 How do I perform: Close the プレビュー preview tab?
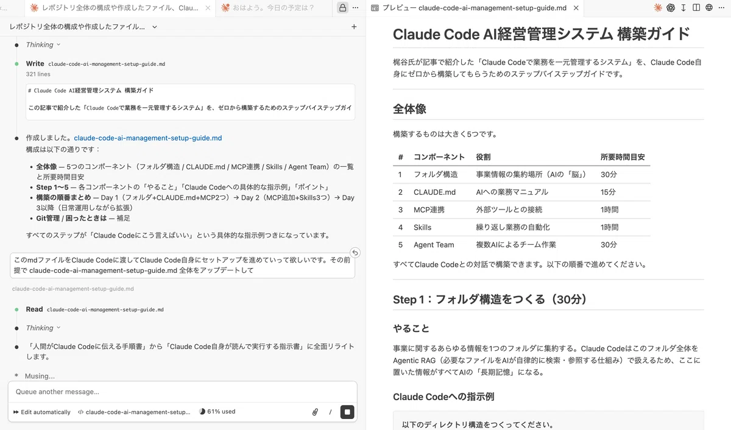pyautogui.click(x=576, y=8)
